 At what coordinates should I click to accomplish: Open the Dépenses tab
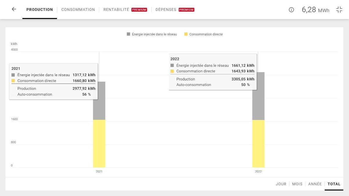click(166, 10)
